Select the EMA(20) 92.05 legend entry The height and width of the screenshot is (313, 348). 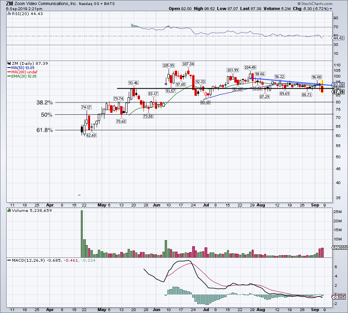22,76
